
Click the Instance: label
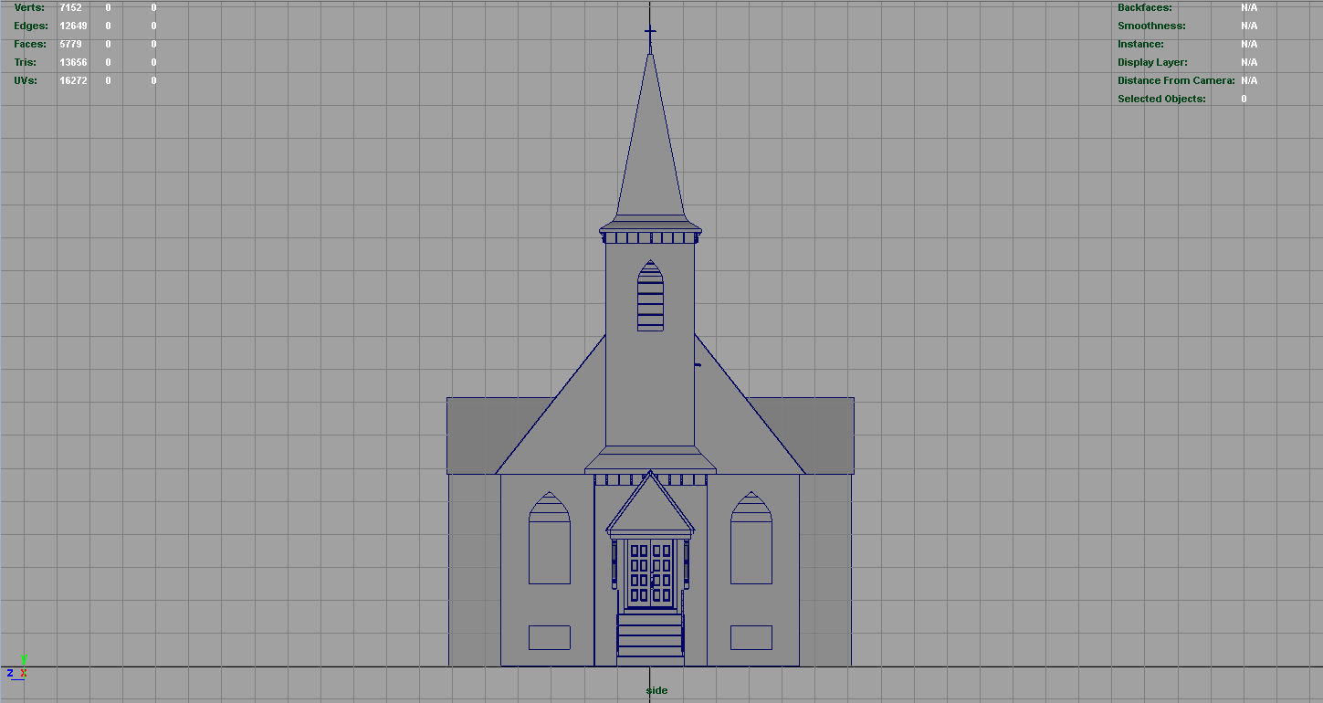click(x=1140, y=44)
